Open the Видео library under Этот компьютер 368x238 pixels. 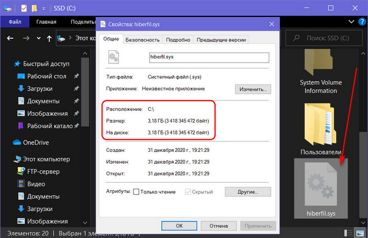coord(36,184)
